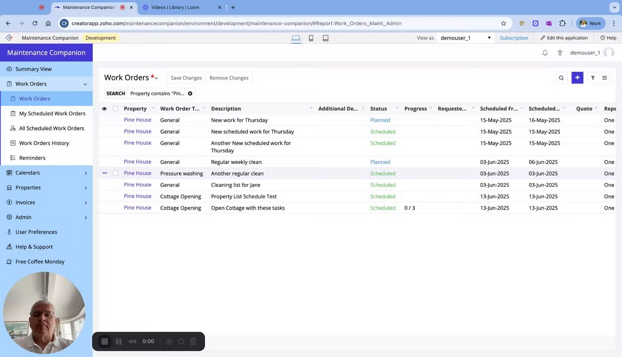This screenshot has height=357, width=622.
Task: Open the notifications bell
Action: click(x=545, y=53)
